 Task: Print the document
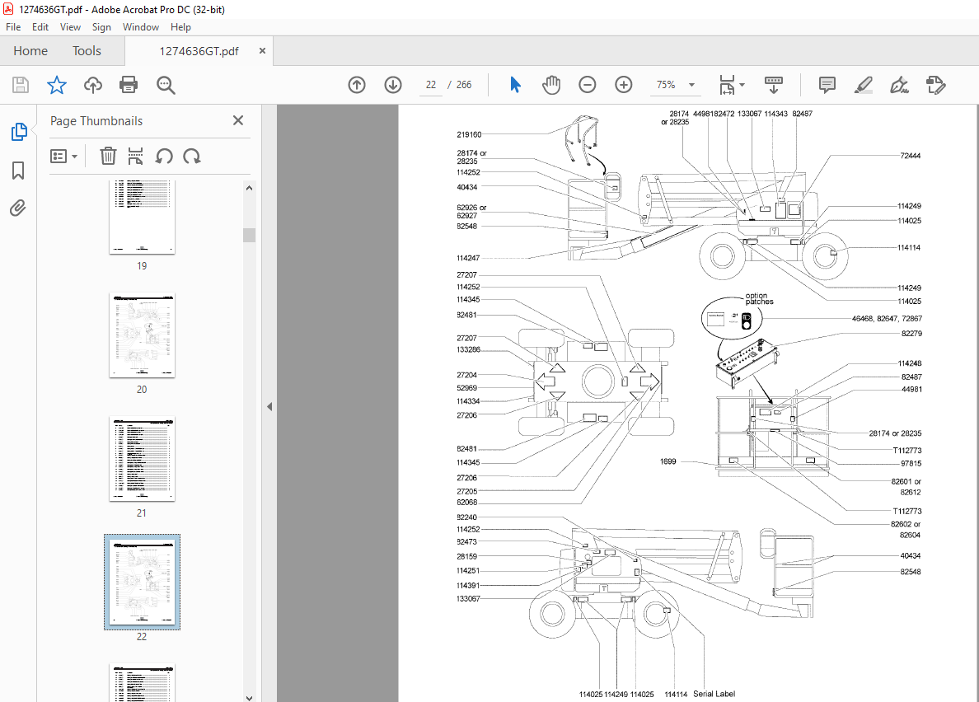[x=129, y=85]
